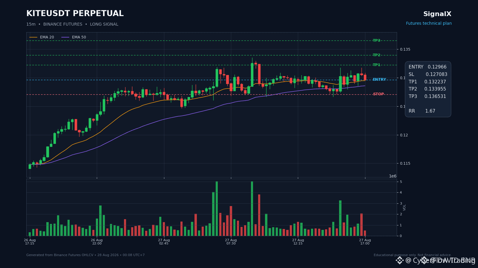The width and height of the screenshot is (478, 268).
Task: Select TP2 value 0.133955 in info box
Action: pyautogui.click(x=435, y=89)
